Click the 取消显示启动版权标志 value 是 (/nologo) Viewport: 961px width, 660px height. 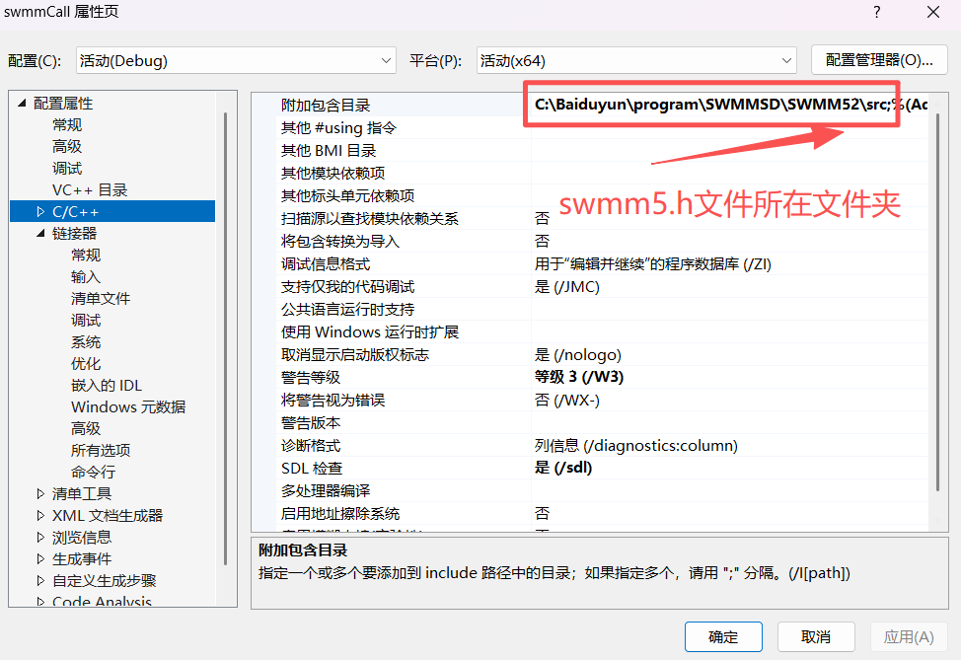[x=578, y=355]
